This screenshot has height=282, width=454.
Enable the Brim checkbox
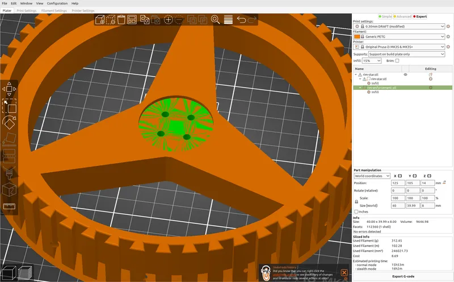click(397, 61)
